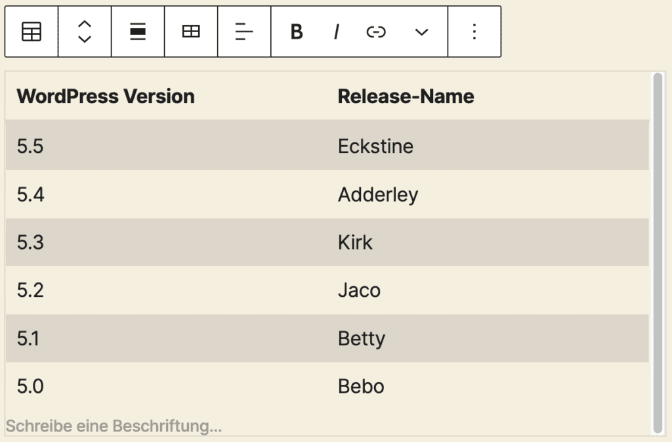This screenshot has width=672, height=442.
Task: Insert a link with the link icon
Action: [x=376, y=32]
